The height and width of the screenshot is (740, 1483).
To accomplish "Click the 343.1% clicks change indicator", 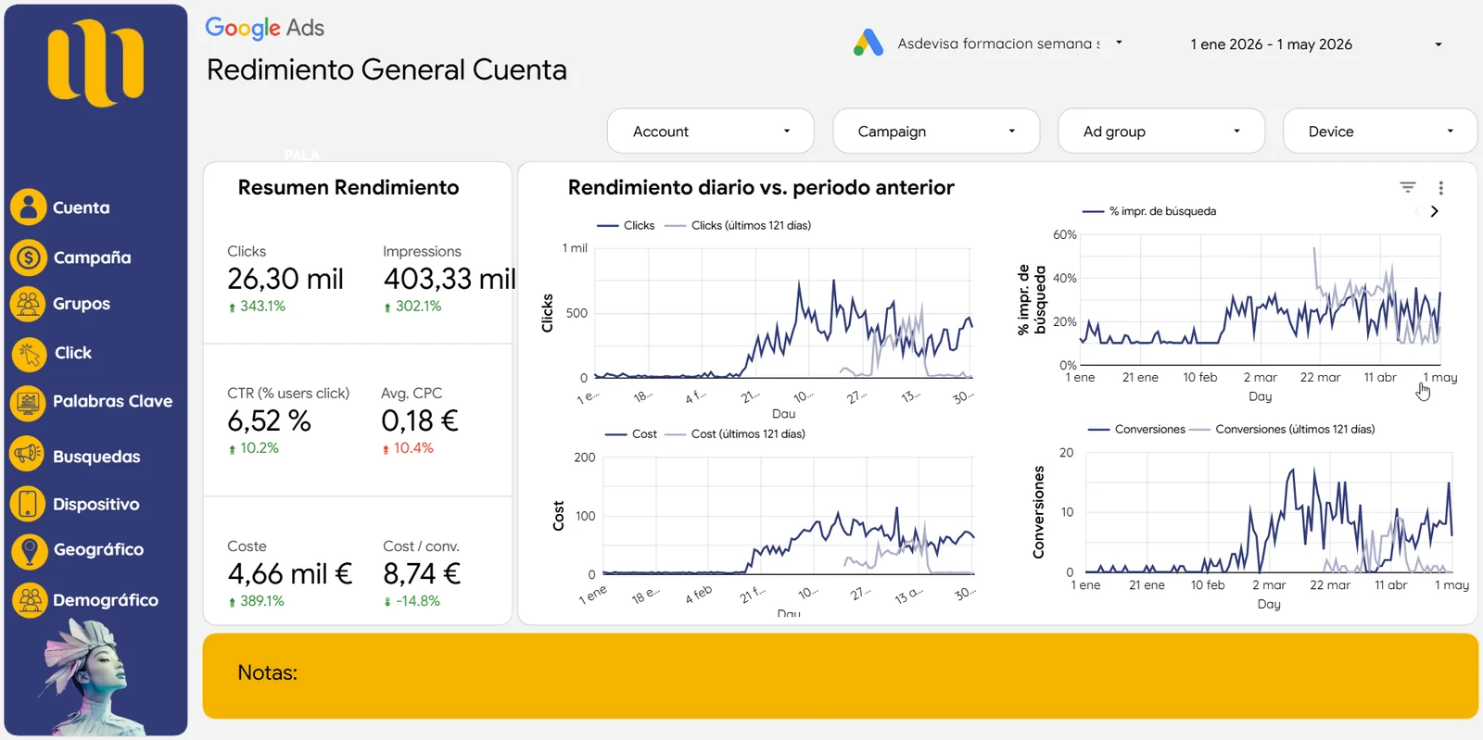I will 257,306.
